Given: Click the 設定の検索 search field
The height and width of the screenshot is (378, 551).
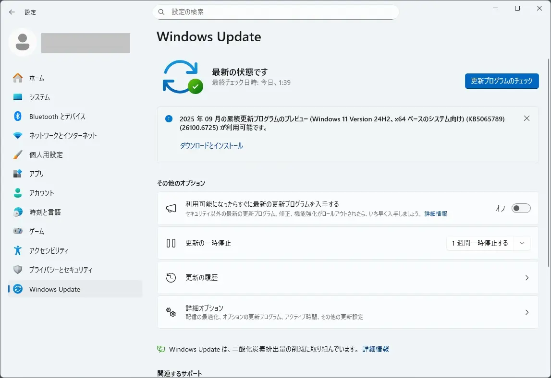Looking at the screenshot, I should pyautogui.click(x=279, y=12).
